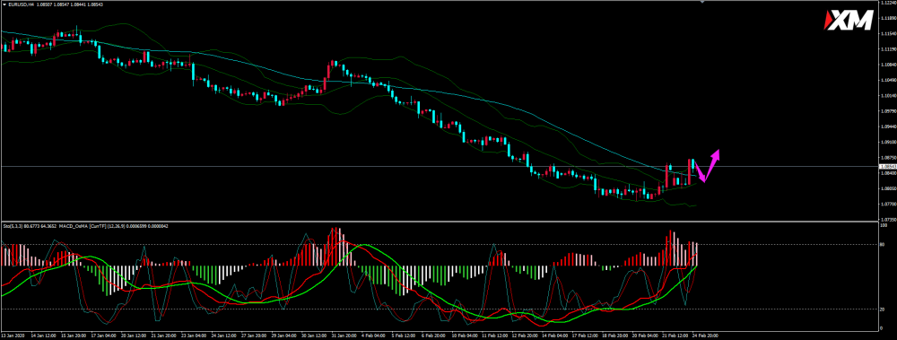The height and width of the screenshot is (340, 897).
Task: Click the Sto(5,3,3) indicator label
Action: pyautogui.click(x=13, y=226)
